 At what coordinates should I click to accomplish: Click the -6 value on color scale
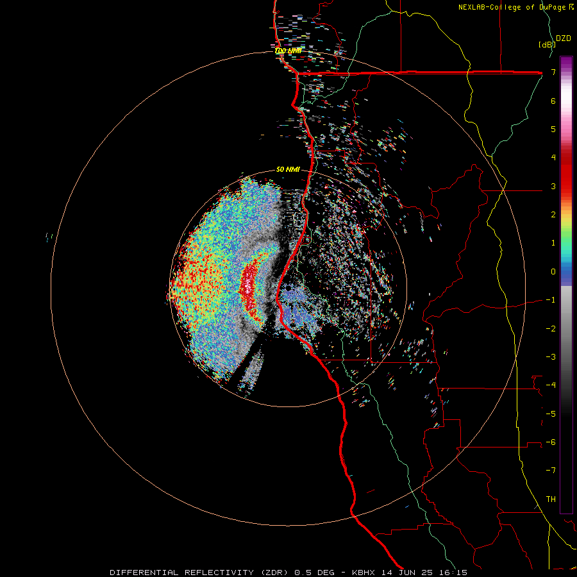pyautogui.click(x=551, y=442)
